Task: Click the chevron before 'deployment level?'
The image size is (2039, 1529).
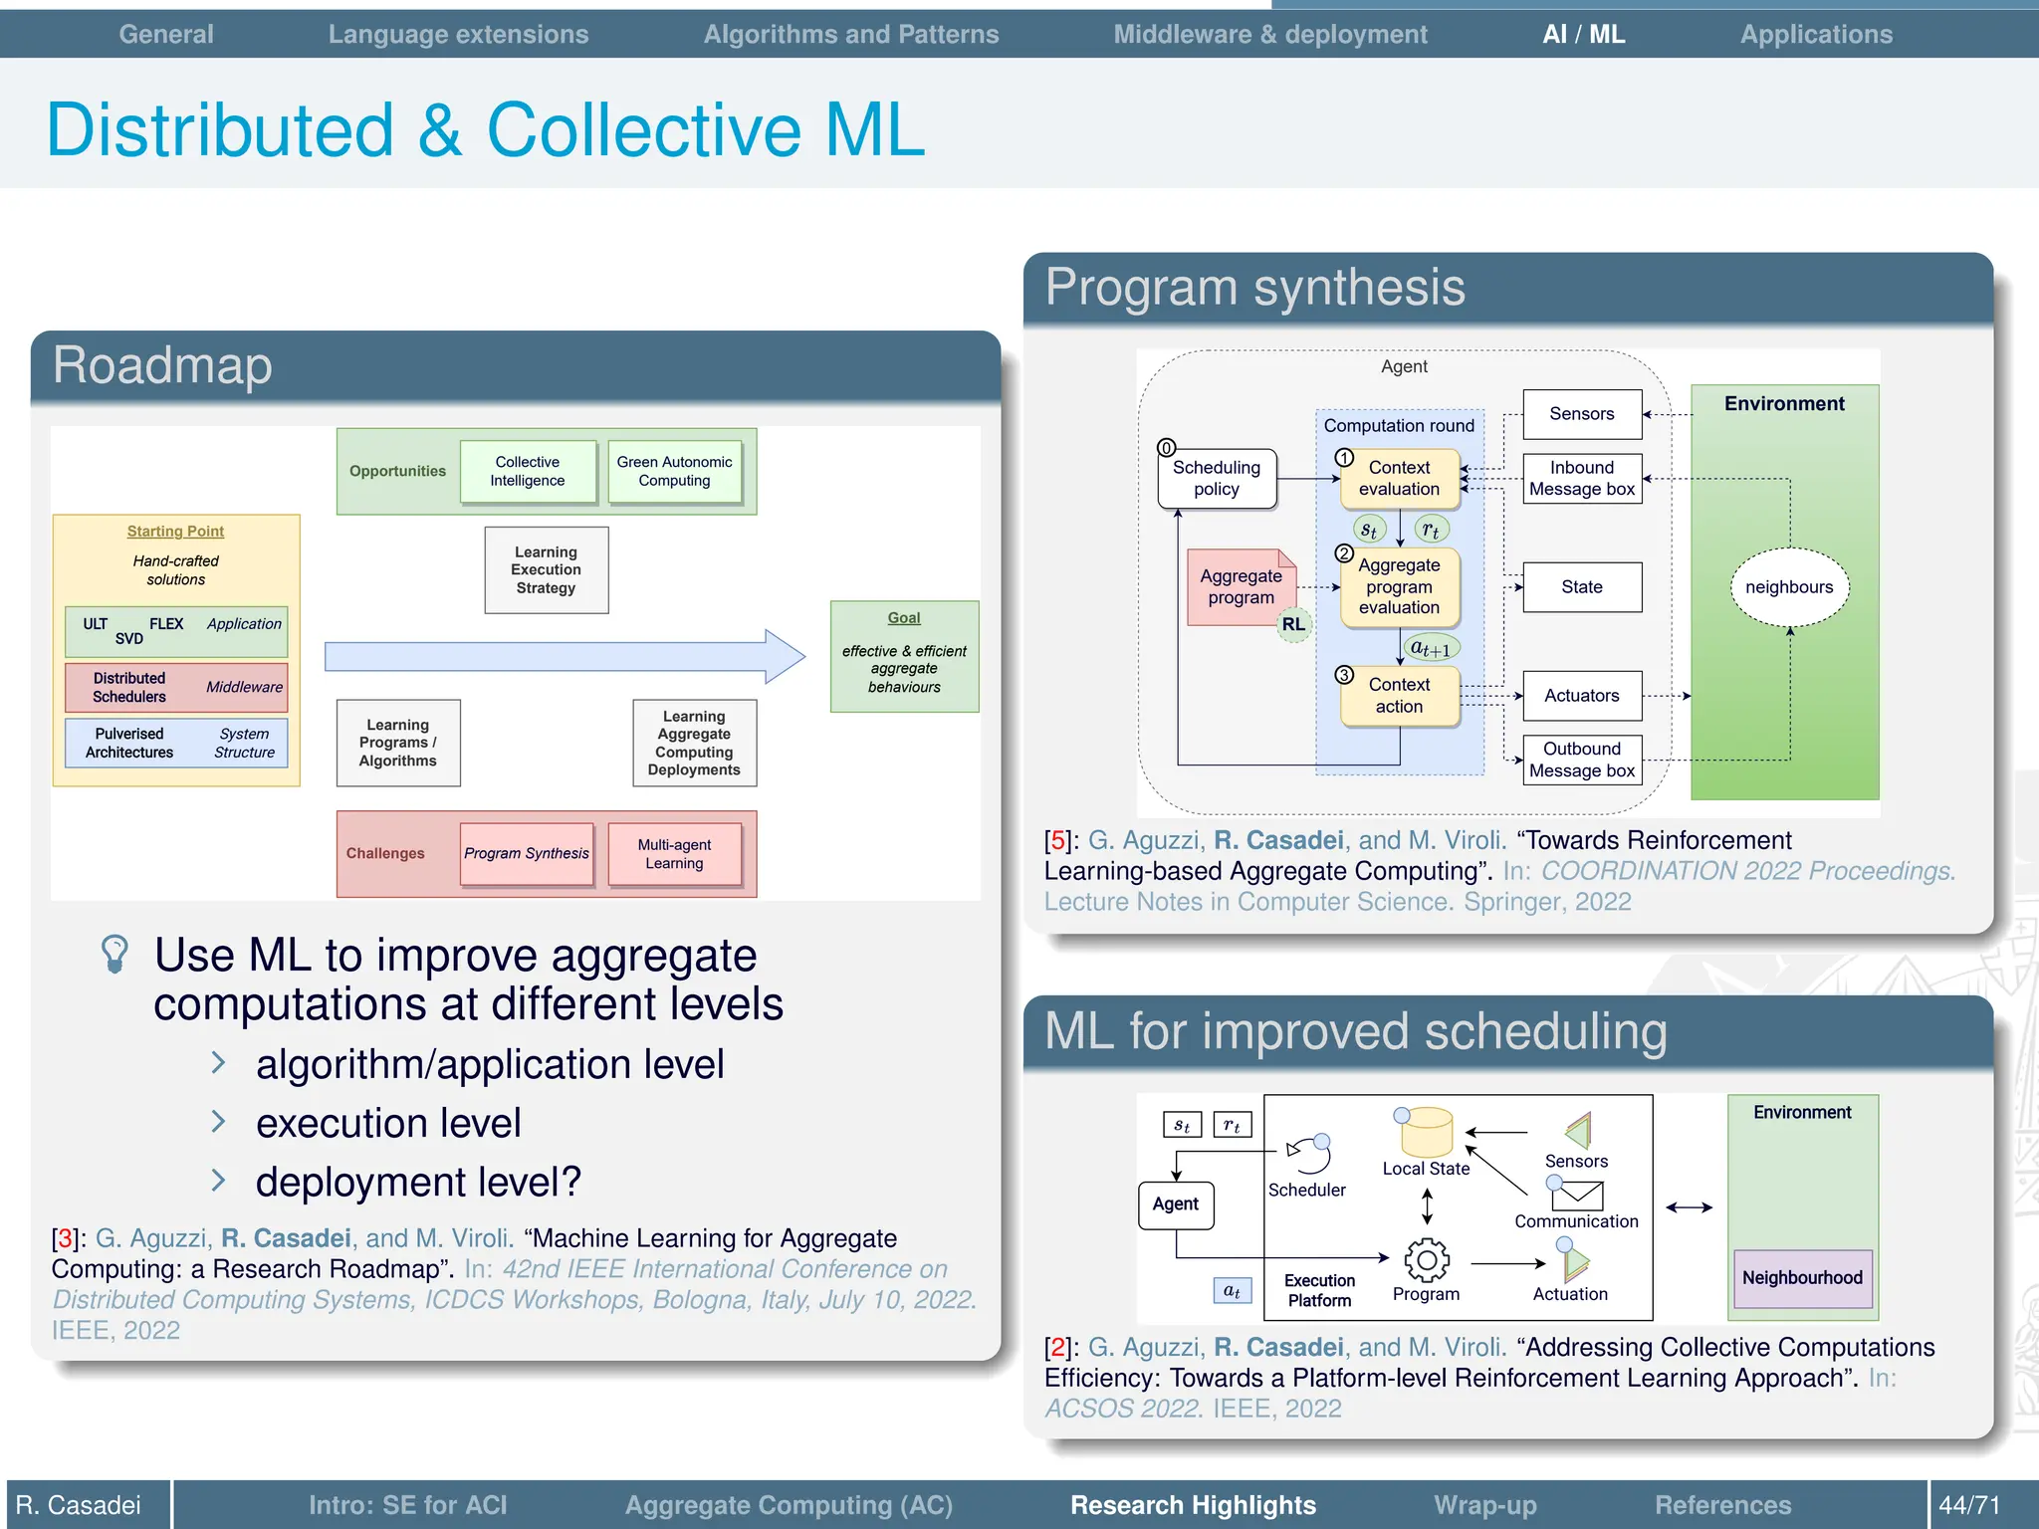Action: coord(218,1181)
